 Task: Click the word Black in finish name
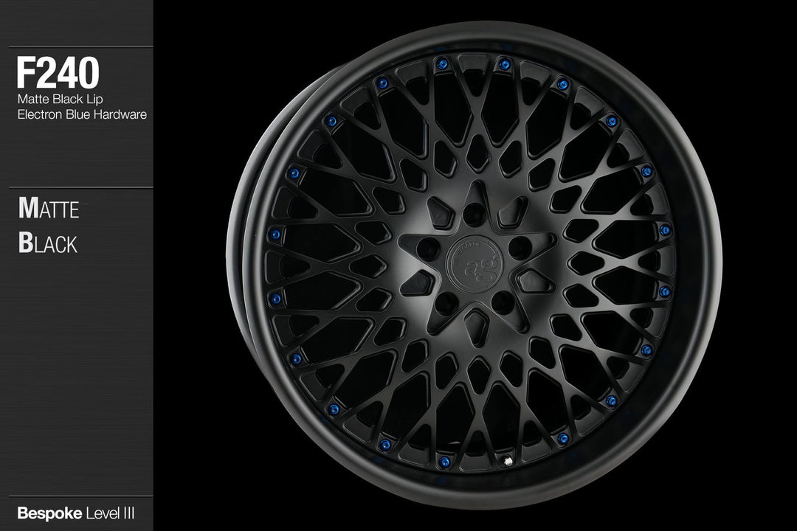click(x=48, y=244)
